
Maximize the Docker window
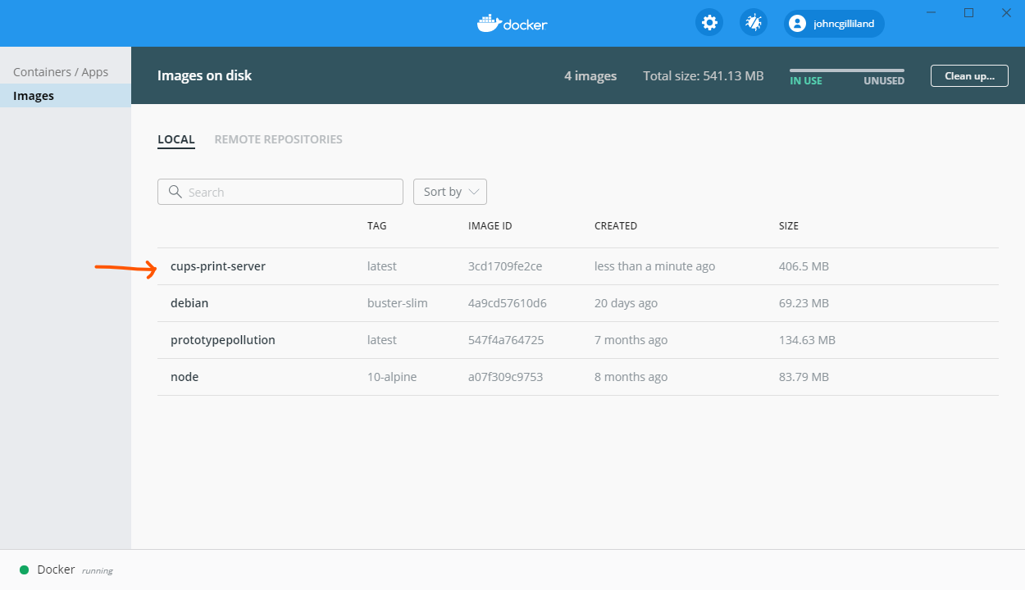[969, 12]
